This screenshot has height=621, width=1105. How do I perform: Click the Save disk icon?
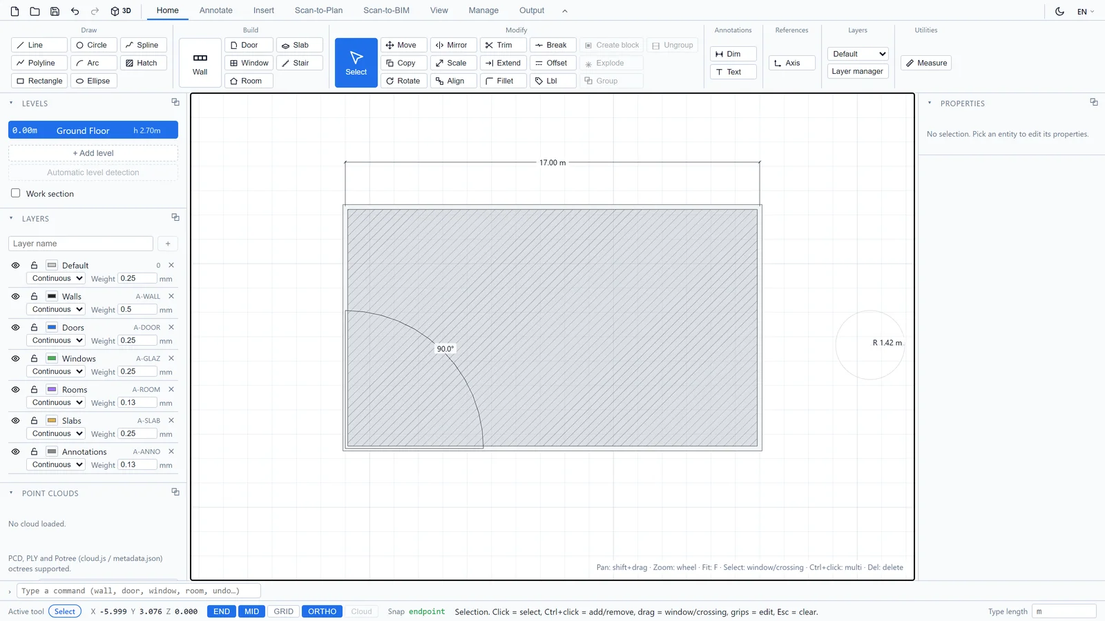pyautogui.click(x=55, y=11)
